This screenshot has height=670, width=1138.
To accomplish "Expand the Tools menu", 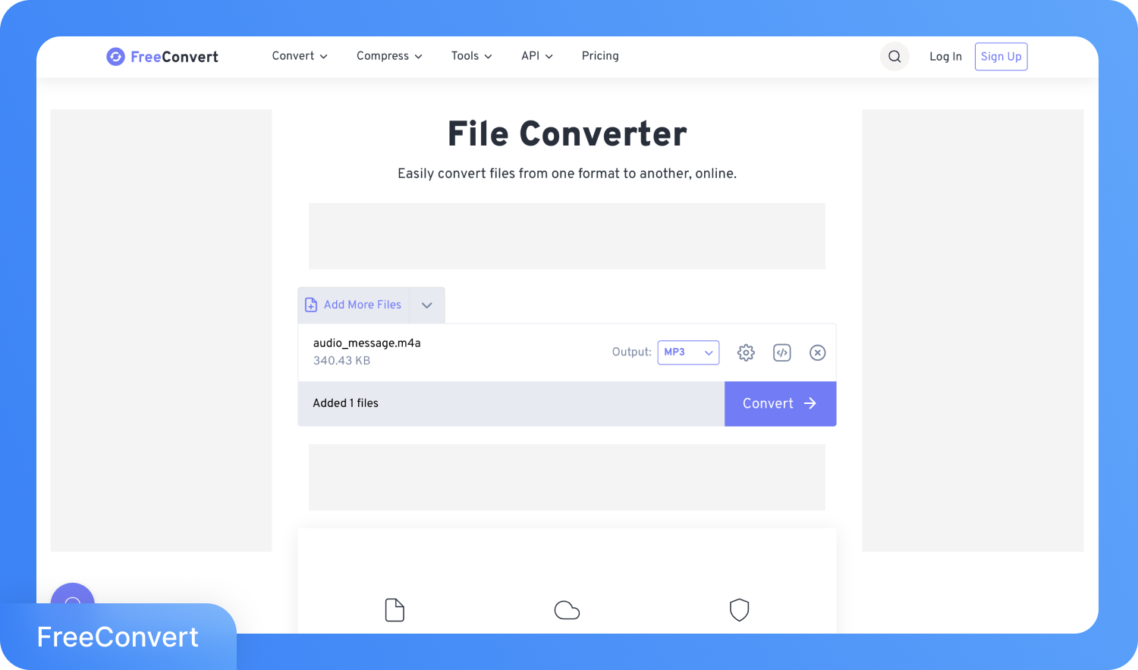I will pyautogui.click(x=471, y=56).
